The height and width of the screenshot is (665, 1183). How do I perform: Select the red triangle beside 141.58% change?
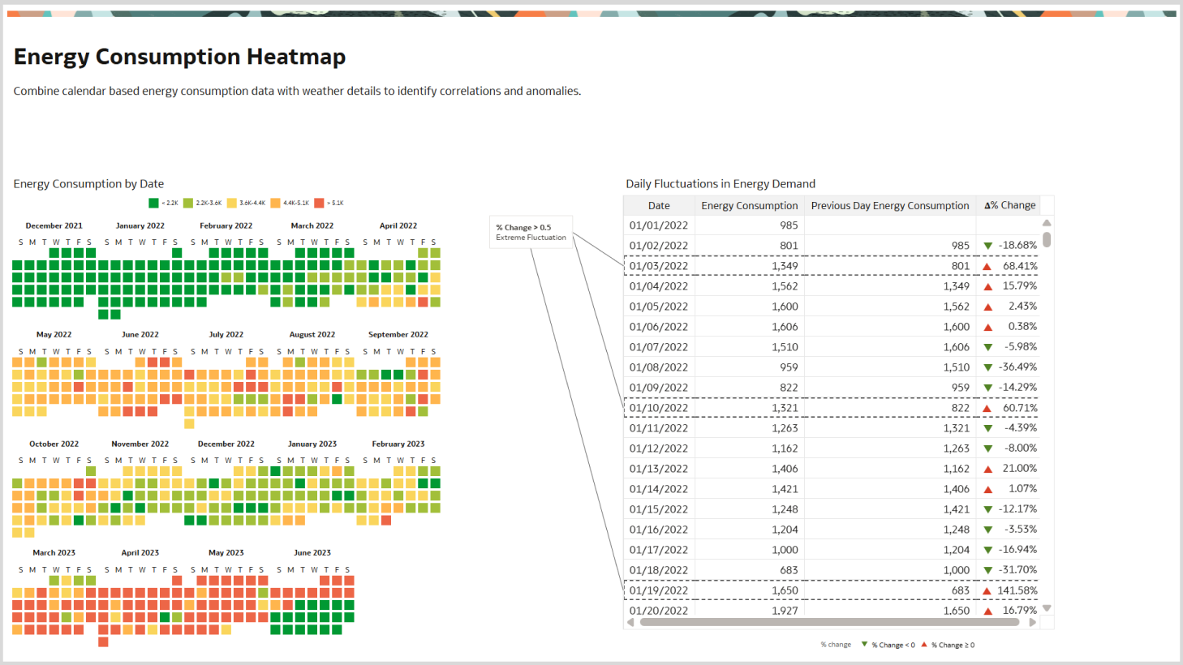[986, 590]
